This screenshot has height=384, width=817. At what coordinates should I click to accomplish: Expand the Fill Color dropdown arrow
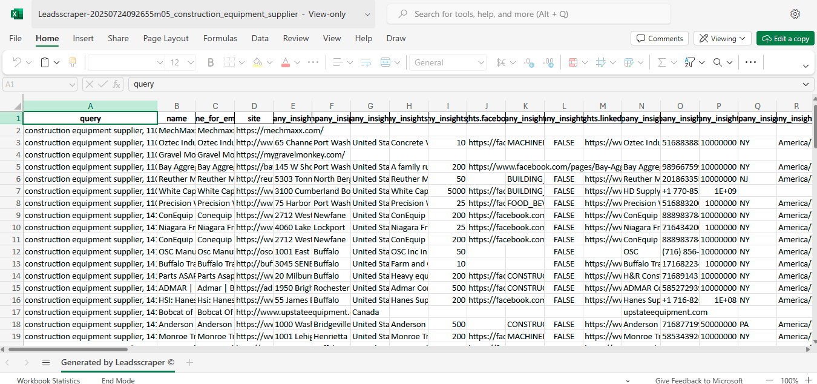tap(269, 62)
